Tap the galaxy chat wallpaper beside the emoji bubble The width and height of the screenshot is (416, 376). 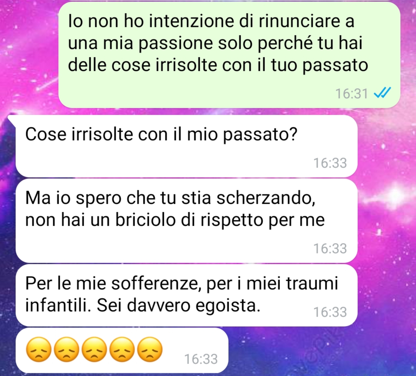[318, 350]
